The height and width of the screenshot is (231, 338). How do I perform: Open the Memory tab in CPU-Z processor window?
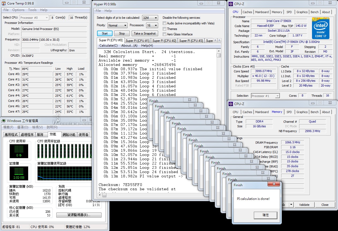click(x=277, y=12)
